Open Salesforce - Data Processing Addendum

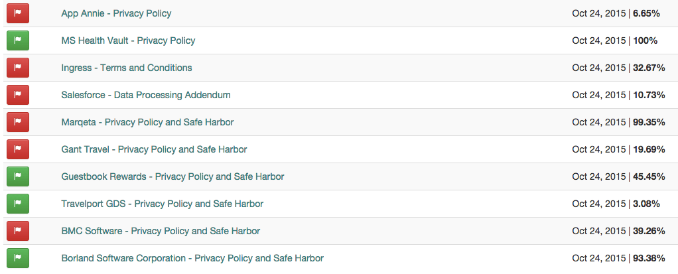146,95
